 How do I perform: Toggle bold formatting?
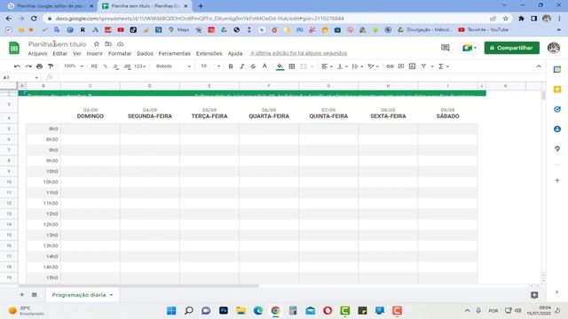point(231,66)
